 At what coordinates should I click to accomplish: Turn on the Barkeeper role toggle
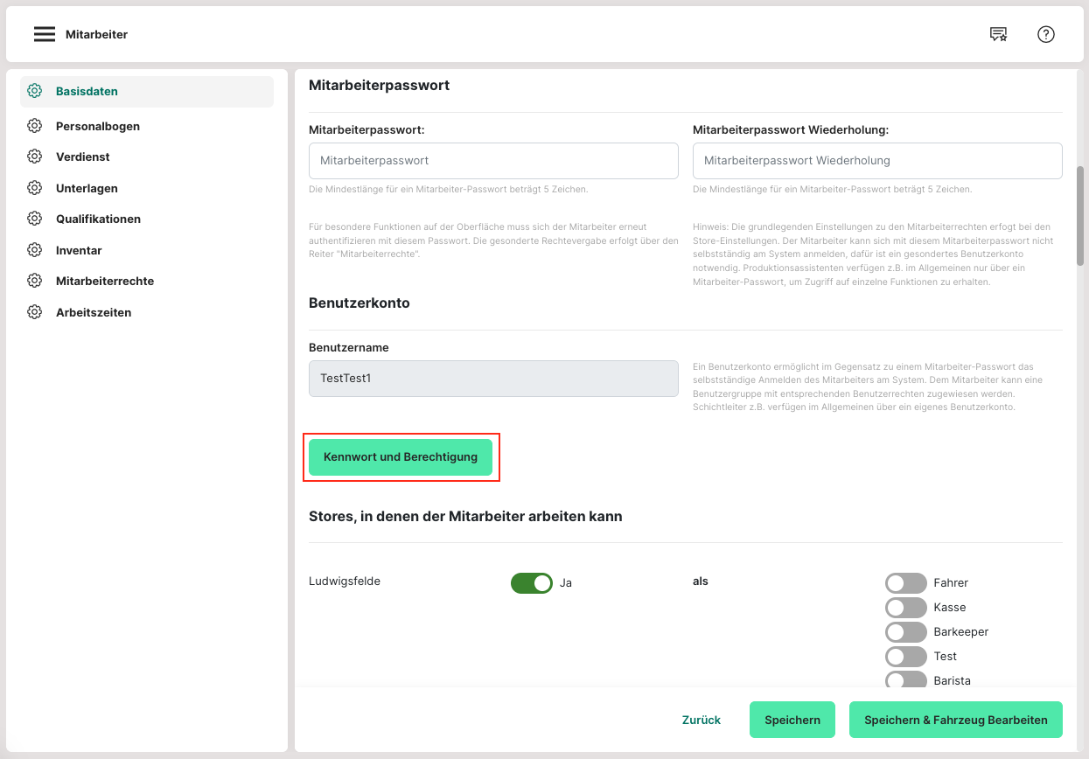(x=905, y=631)
